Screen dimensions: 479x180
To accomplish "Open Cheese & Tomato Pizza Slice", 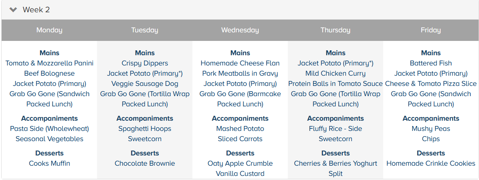I will pos(431,84).
